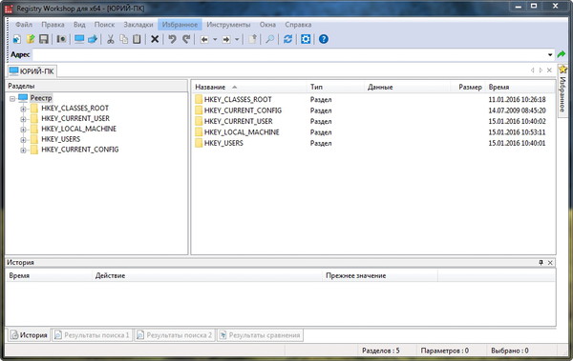Click the Forward navigation arrow icon
Viewport: 573px width, 361px height.
point(226,39)
